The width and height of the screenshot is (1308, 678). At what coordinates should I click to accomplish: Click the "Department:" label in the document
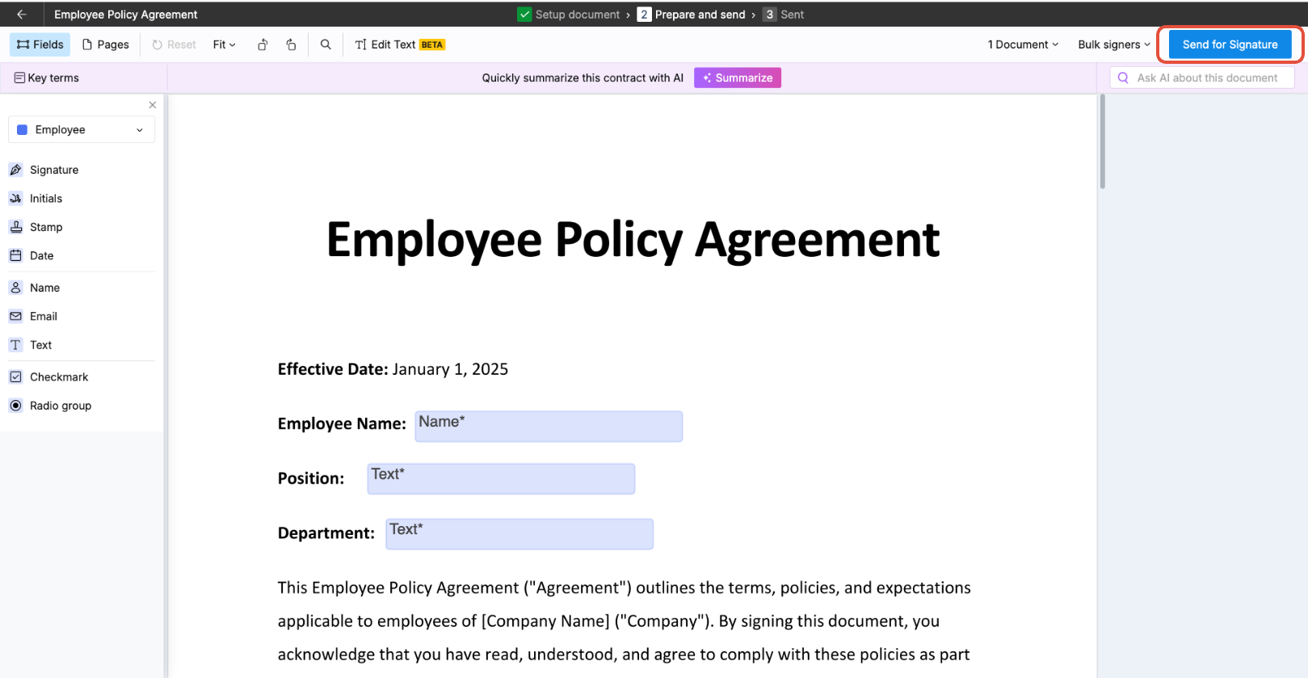coord(326,533)
